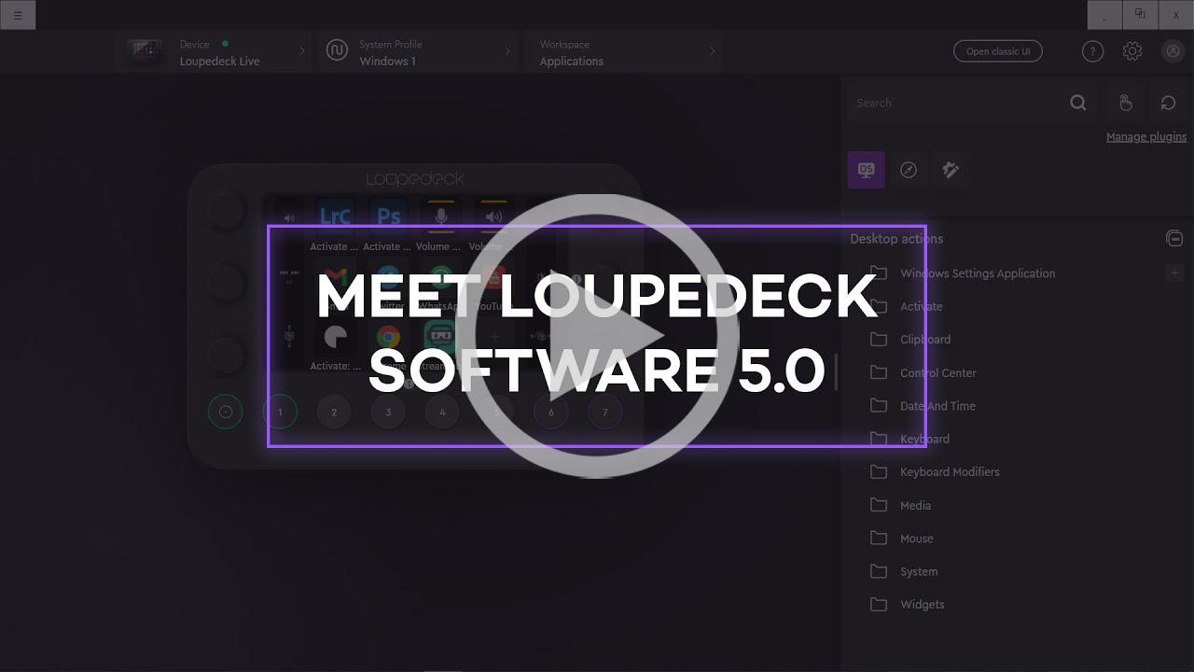This screenshot has height=672, width=1194.
Task: Select the compass icon tab
Action: coord(909,170)
